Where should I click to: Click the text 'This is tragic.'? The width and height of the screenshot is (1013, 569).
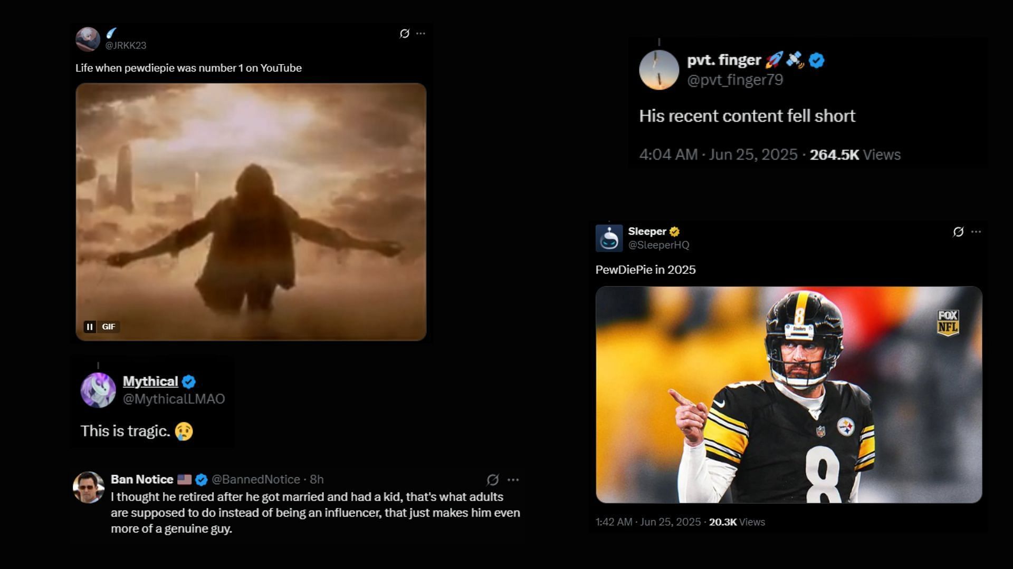[x=125, y=431]
